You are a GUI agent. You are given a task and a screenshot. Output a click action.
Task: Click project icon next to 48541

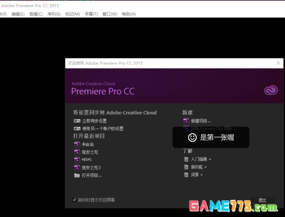[77, 160]
